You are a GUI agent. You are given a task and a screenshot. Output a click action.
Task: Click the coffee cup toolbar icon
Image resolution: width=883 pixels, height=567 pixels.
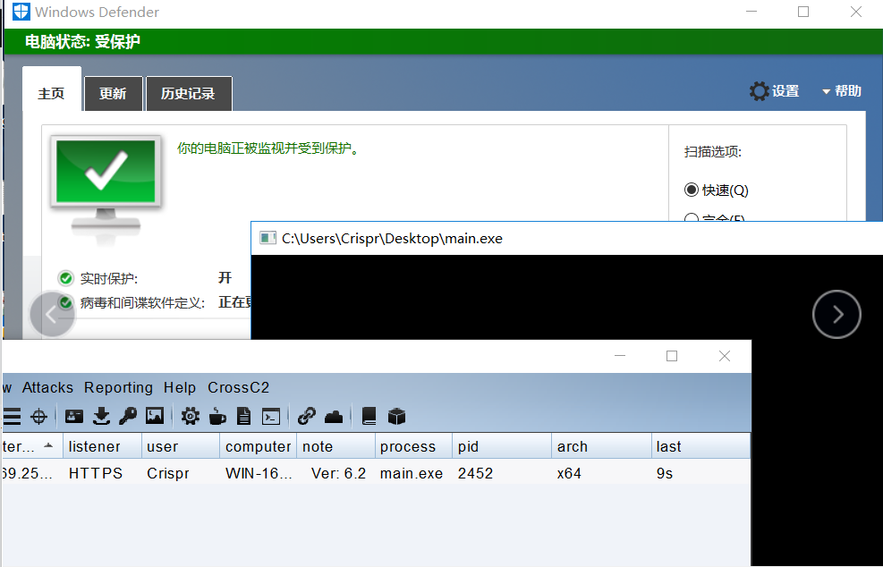217,416
